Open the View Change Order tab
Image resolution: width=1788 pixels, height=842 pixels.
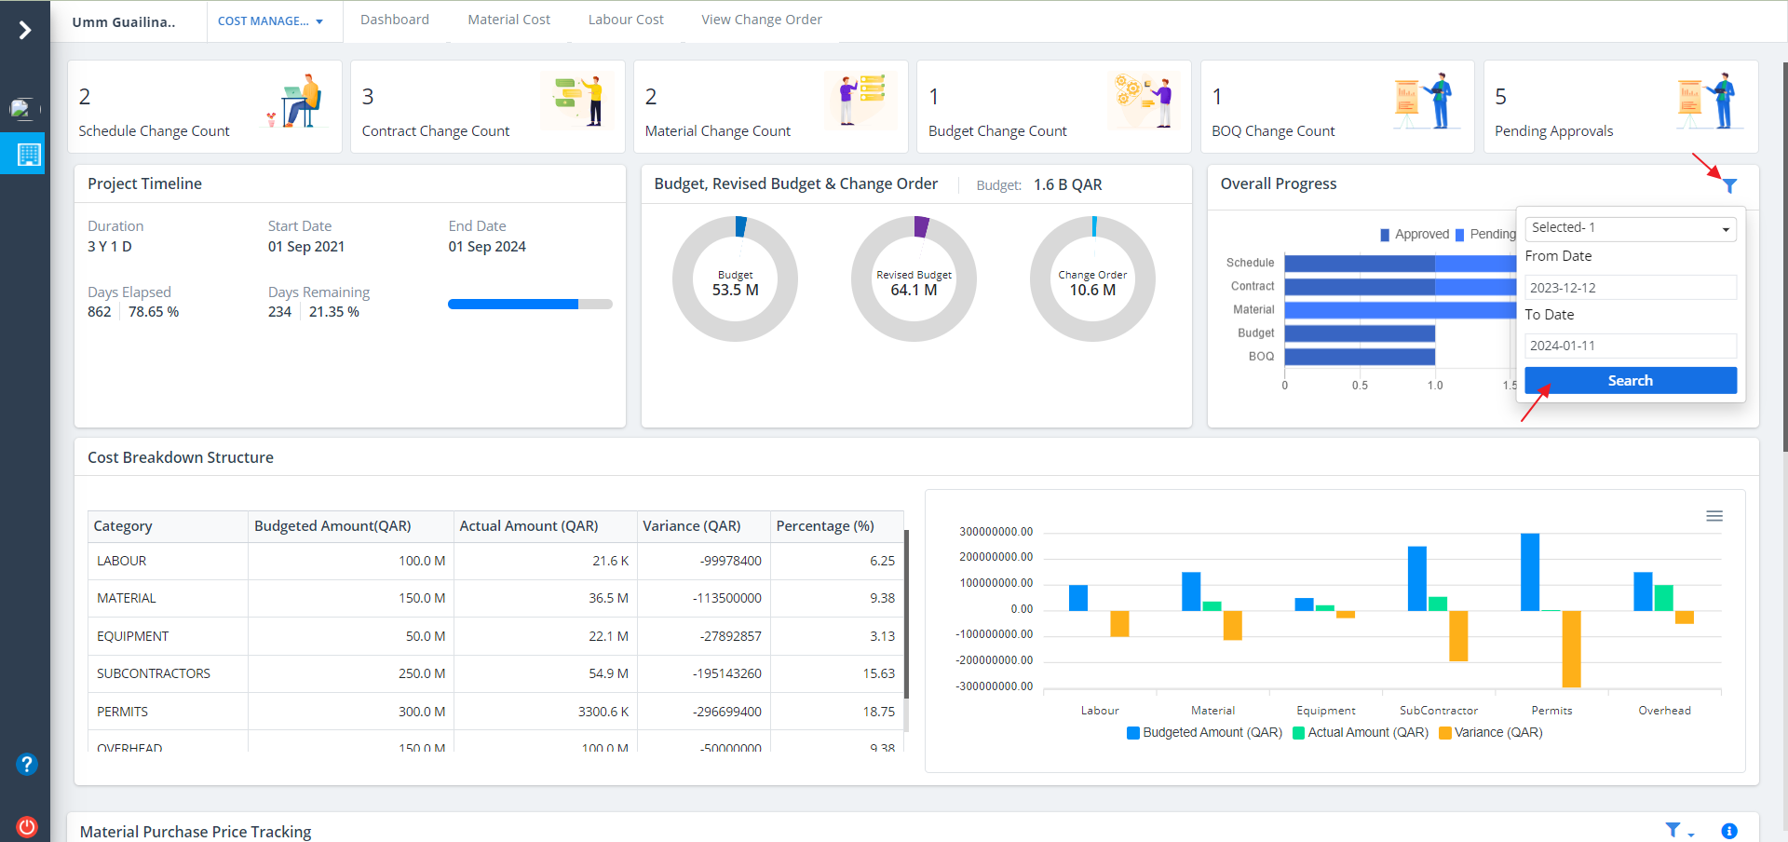pyautogui.click(x=761, y=20)
